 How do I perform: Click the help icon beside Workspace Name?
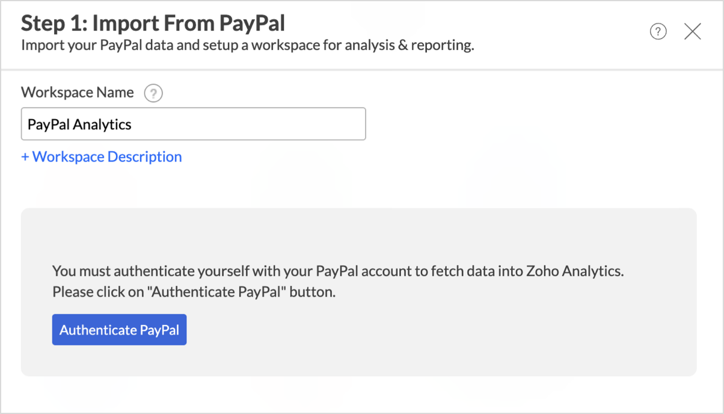(154, 93)
